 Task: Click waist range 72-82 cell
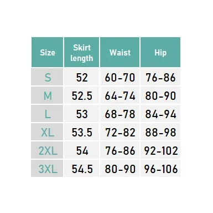(x=120, y=132)
